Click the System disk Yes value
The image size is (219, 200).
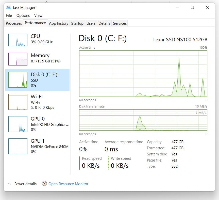(174, 154)
